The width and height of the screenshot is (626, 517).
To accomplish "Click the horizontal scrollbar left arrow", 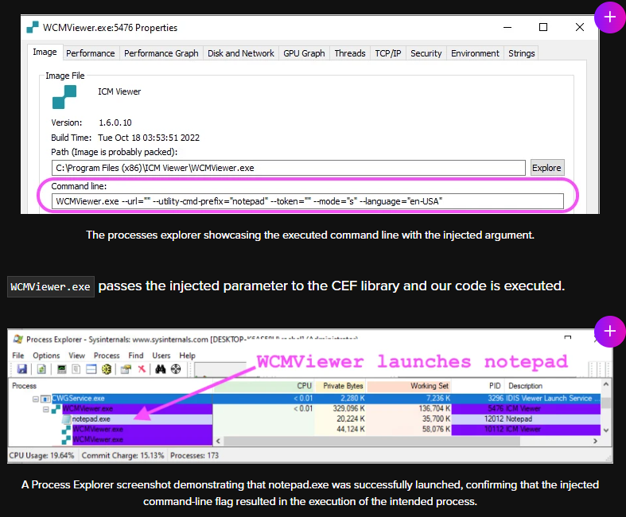I will (x=218, y=441).
